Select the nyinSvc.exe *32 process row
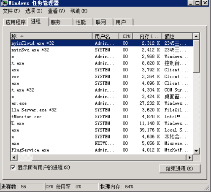The height and width of the screenshot is (192, 211). [102, 50]
